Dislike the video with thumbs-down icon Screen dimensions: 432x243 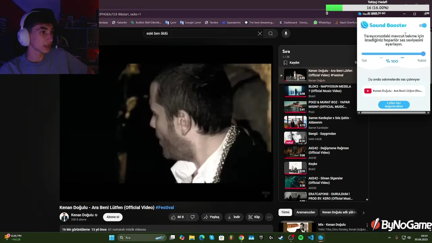(x=193, y=217)
